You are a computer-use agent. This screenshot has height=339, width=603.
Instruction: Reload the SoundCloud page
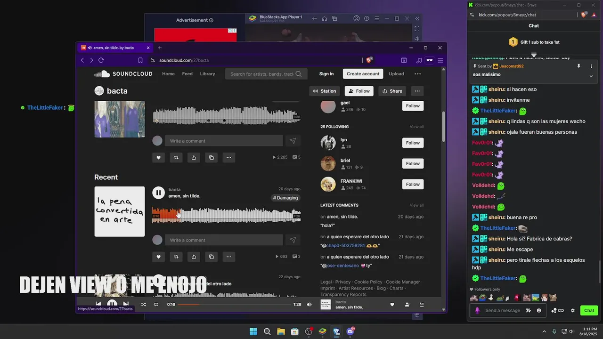pyautogui.click(x=101, y=60)
